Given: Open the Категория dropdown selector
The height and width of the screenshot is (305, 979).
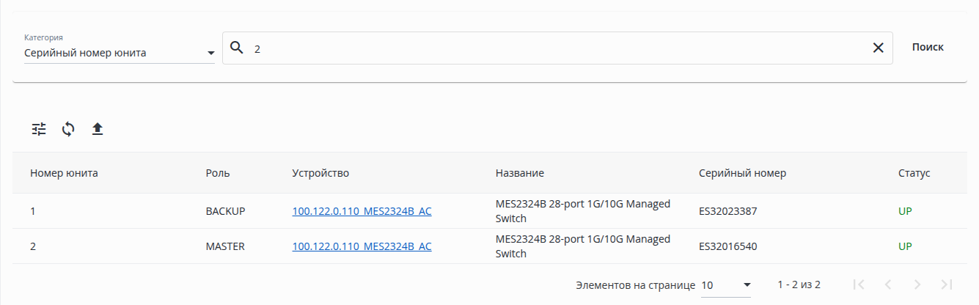Looking at the screenshot, I should click(119, 53).
